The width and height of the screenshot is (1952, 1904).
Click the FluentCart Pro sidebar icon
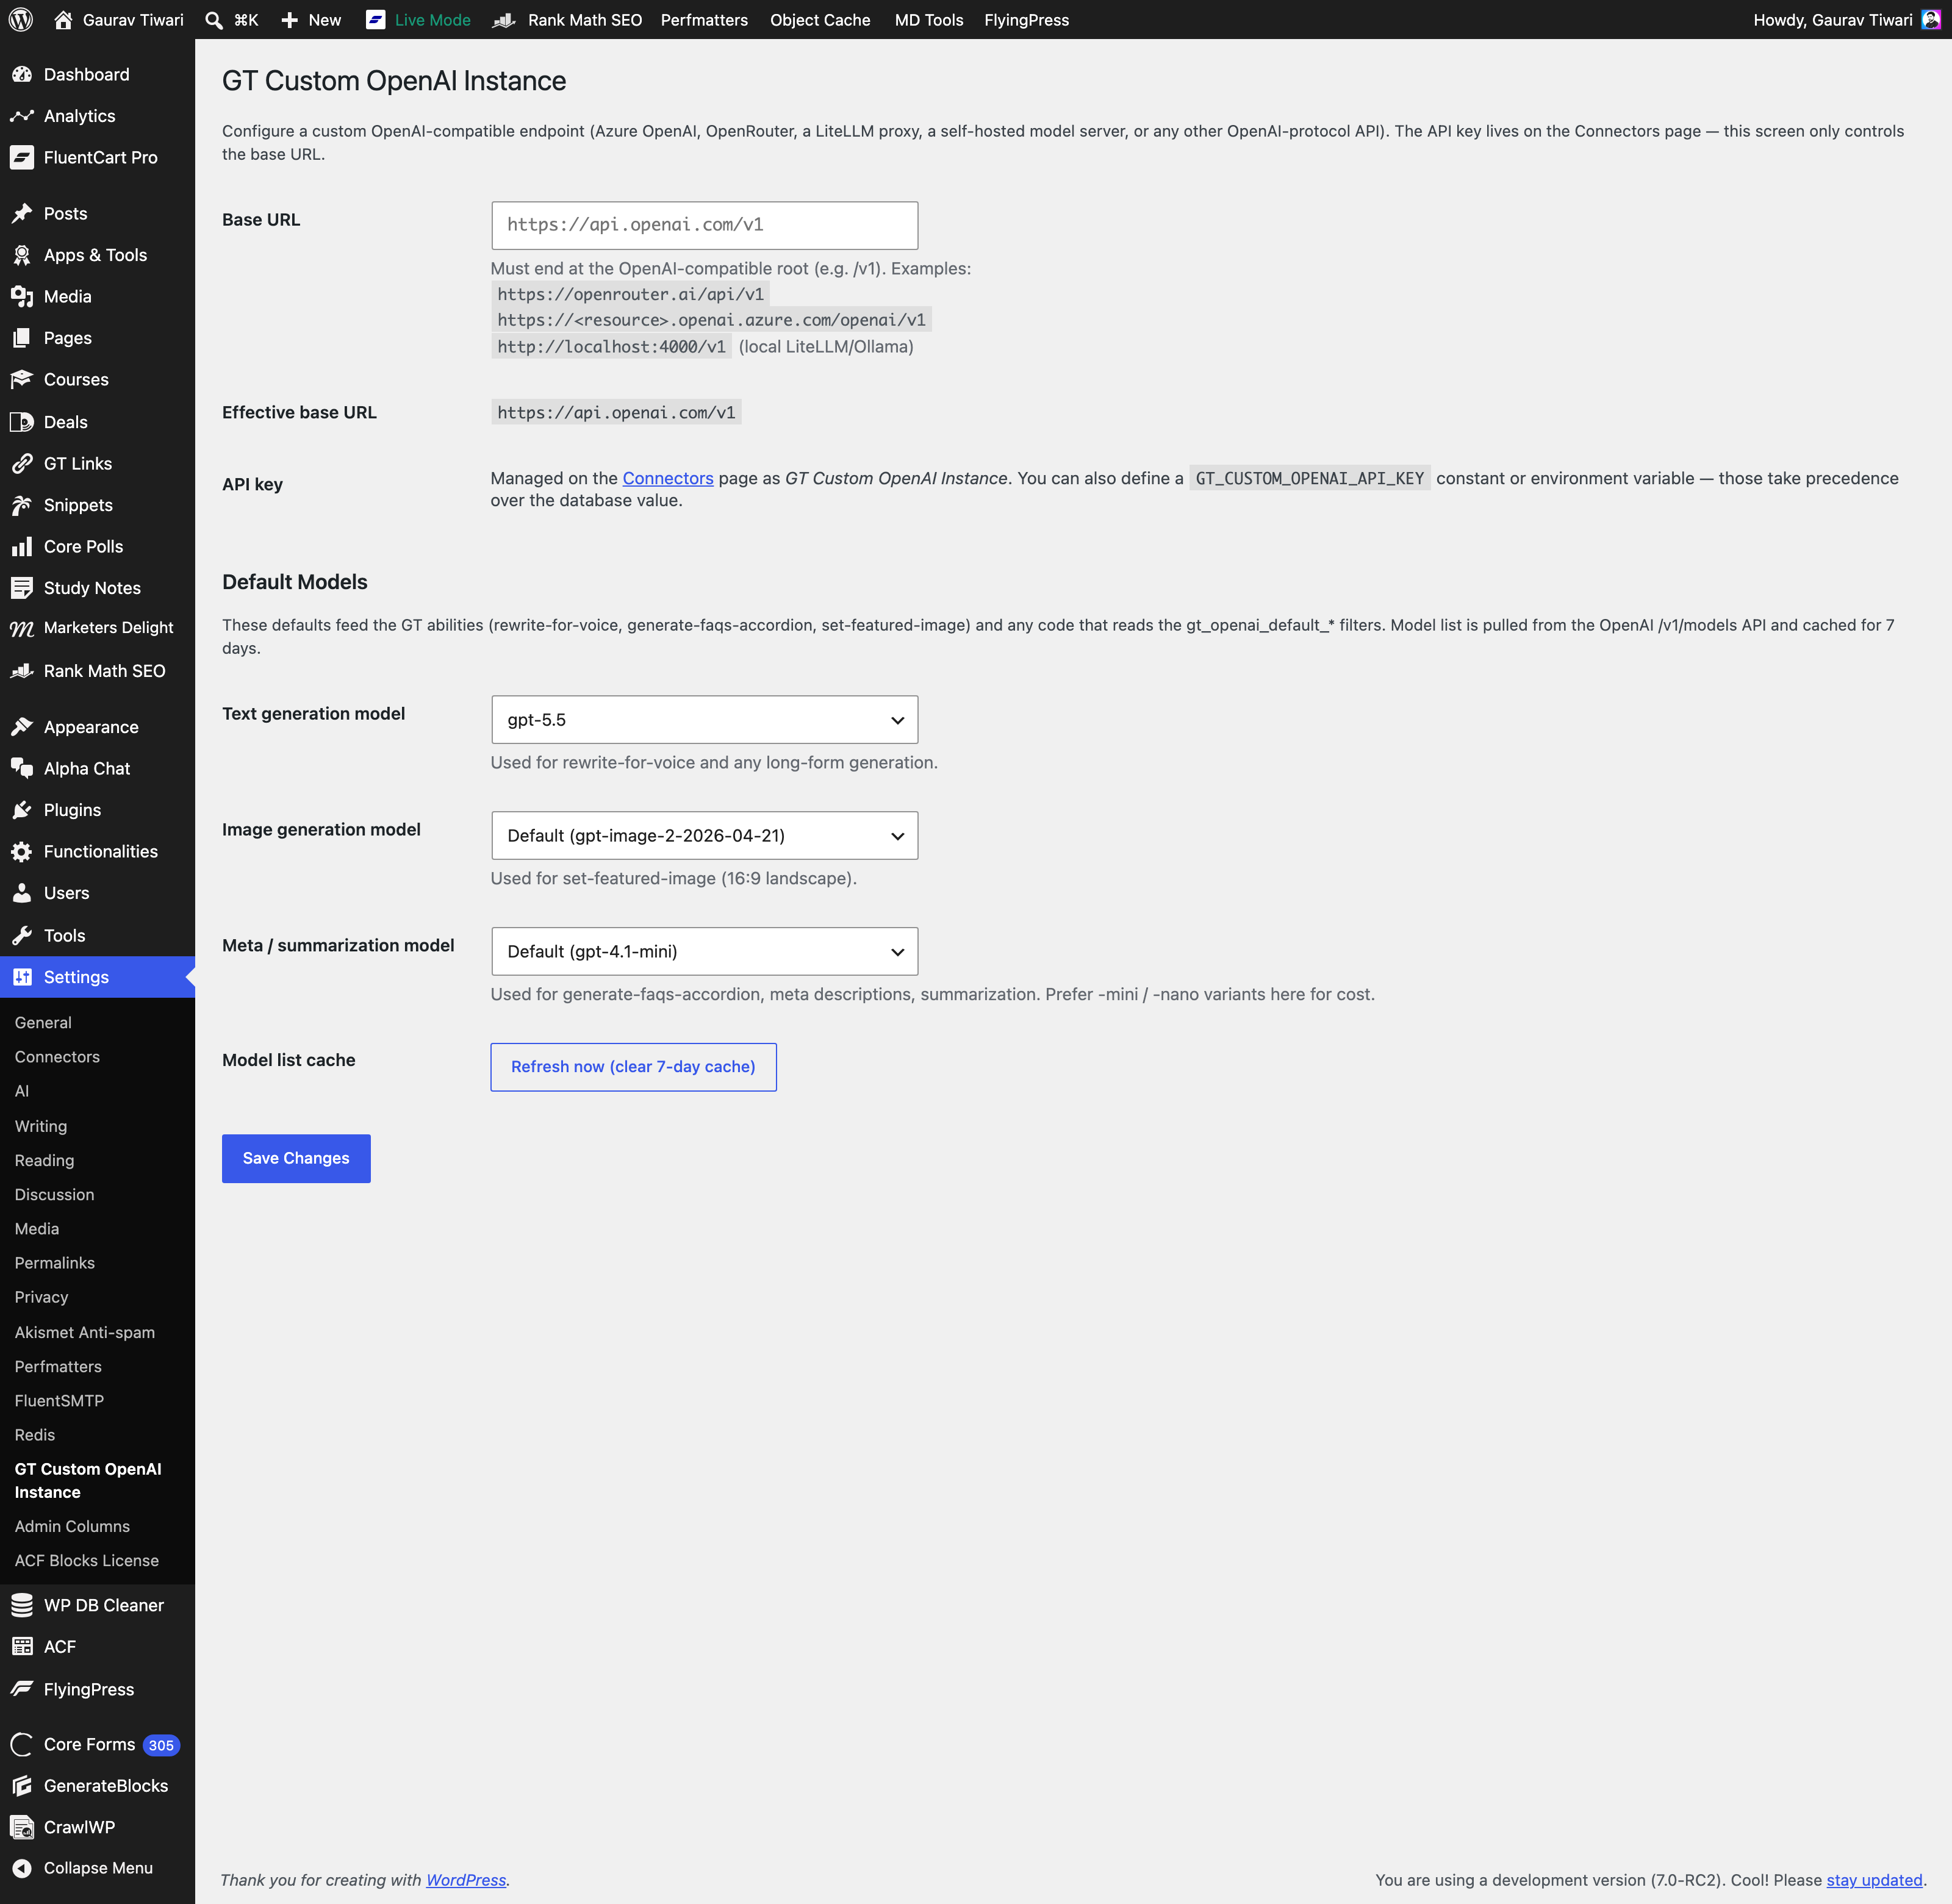[22, 157]
